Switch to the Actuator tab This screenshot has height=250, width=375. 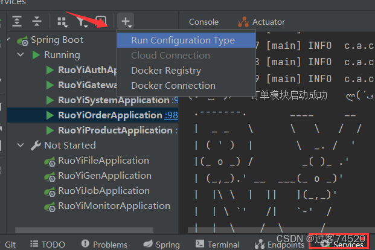261,22
